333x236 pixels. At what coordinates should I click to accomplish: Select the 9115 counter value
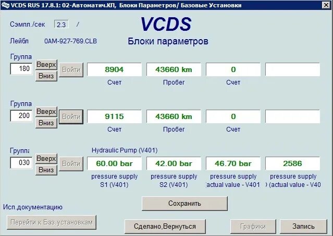(x=114, y=116)
